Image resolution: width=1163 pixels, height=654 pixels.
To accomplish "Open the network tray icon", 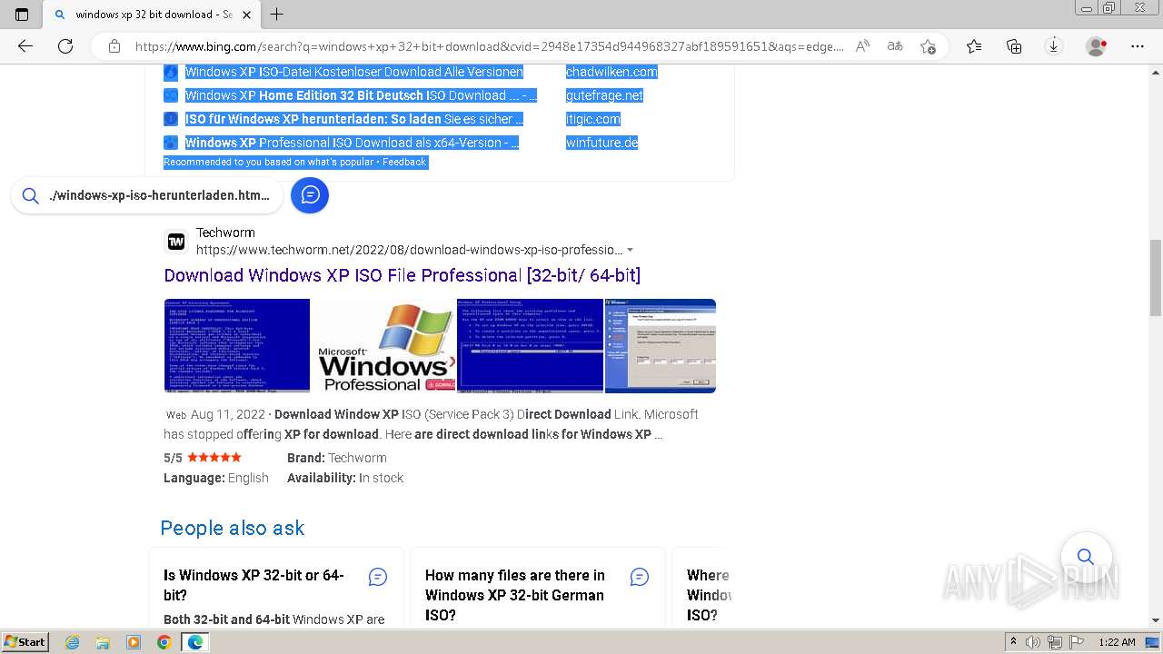I will (x=1055, y=642).
